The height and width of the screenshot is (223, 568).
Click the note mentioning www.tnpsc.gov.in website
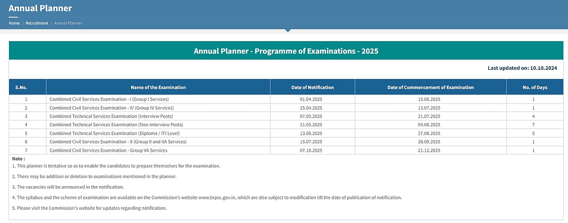[x=207, y=197]
